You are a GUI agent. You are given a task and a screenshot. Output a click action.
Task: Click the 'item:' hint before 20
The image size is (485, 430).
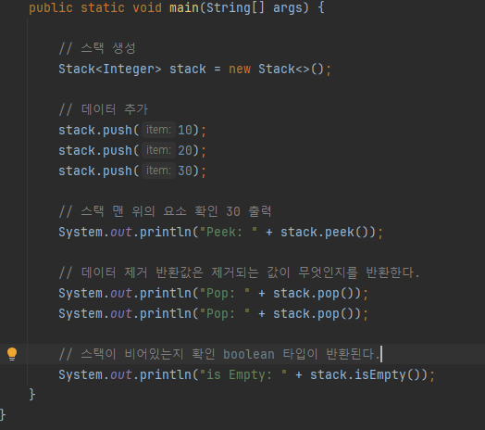158,150
